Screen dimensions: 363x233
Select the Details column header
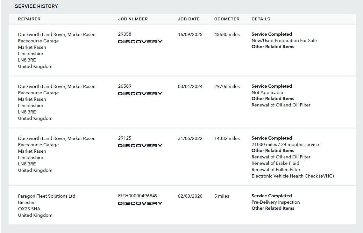point(261,19)
